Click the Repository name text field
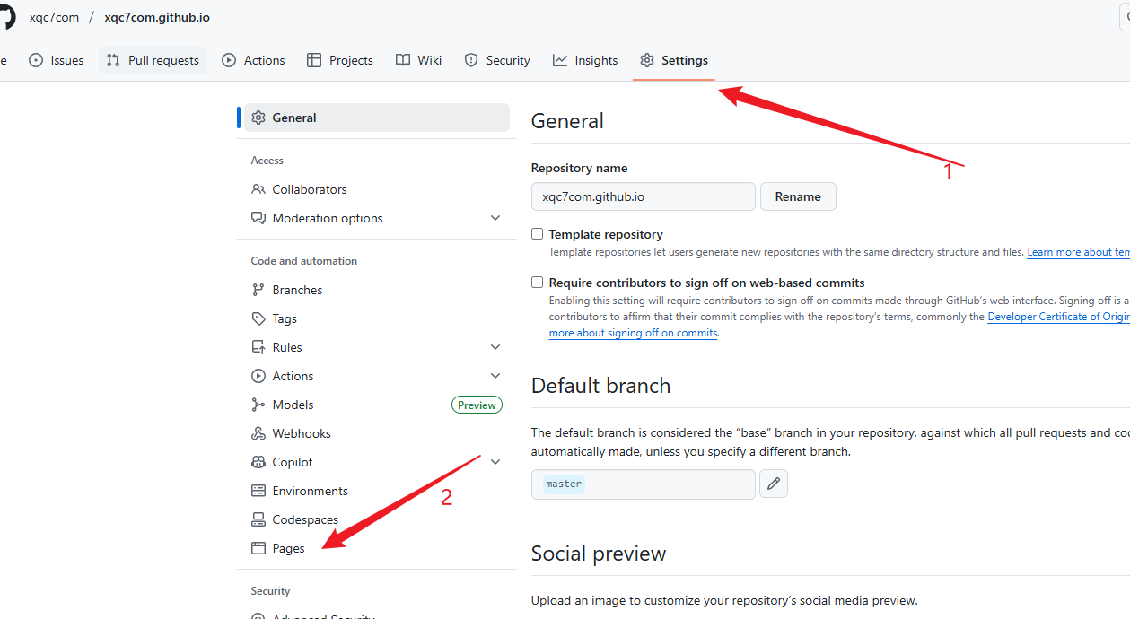This screenshot has height=619, width=1130. (x=643, y=196)
